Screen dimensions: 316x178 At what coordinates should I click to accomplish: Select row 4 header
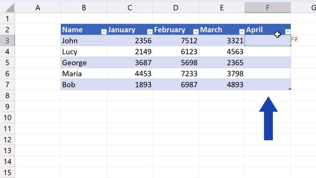7,52
